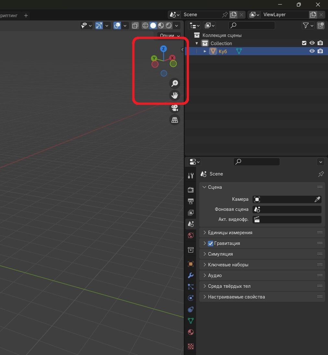Toggle the Collection exclude checkbox in outliner

304,43
